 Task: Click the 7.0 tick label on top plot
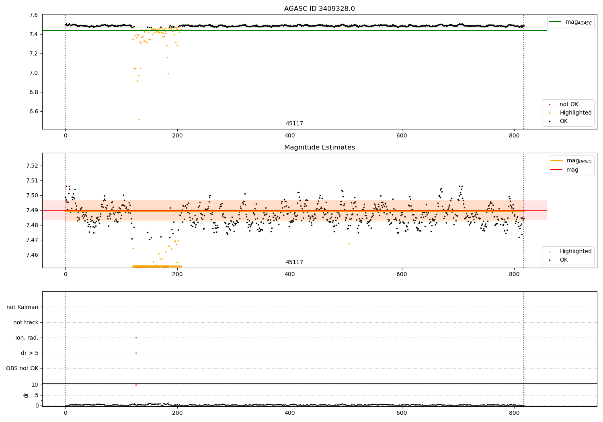[34, 73]
